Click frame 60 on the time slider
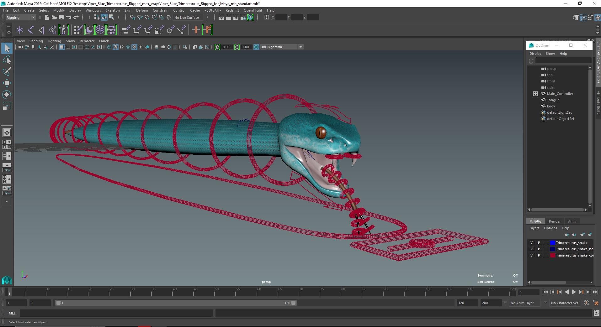Screen dimensions: 601x327 (257, 292)
